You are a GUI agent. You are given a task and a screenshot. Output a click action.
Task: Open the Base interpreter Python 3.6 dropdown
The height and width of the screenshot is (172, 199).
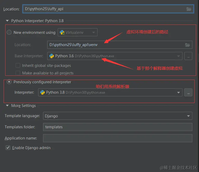click(x=115, y=56)
